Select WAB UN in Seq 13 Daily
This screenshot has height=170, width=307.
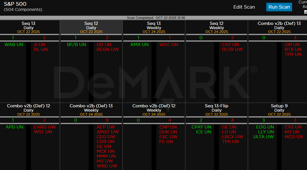[14, 45]
